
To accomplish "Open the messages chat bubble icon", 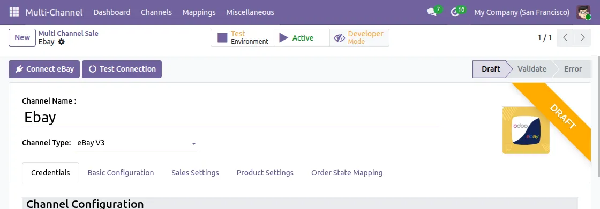I will [x=432, y=12].
